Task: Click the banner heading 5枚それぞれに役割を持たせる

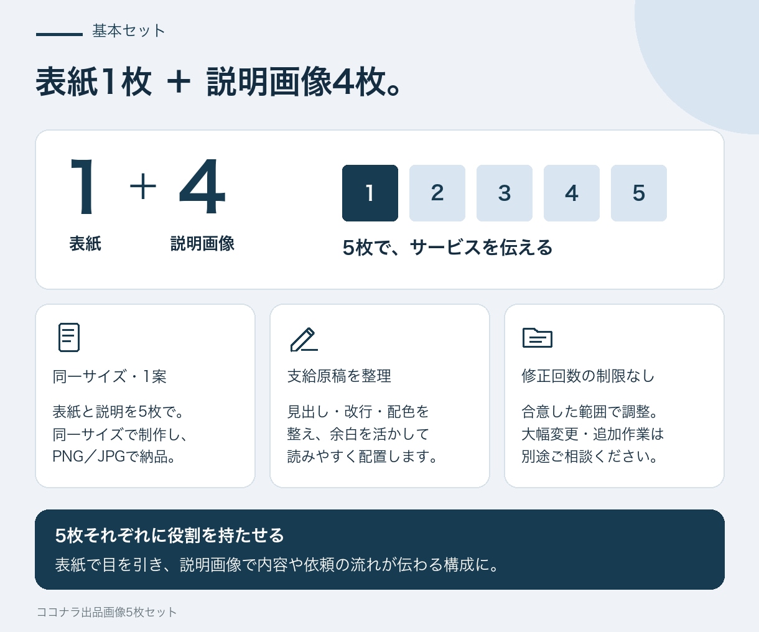Action: [x=170, y=536]
